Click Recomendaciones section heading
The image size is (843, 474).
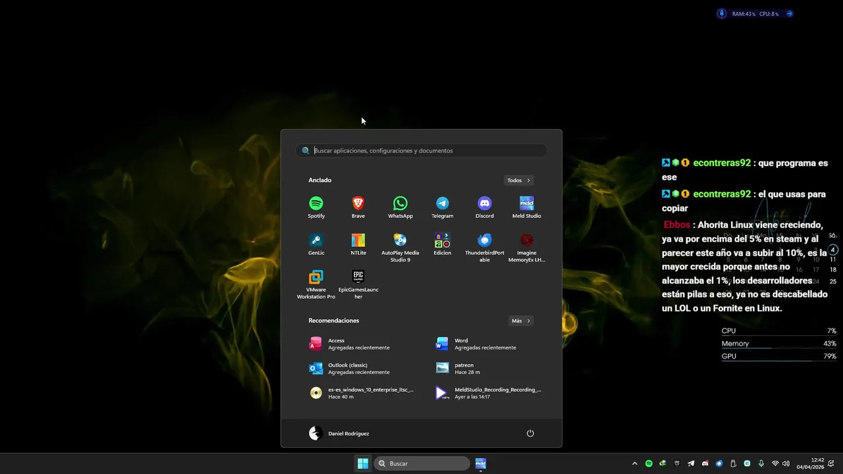point(334,321)
